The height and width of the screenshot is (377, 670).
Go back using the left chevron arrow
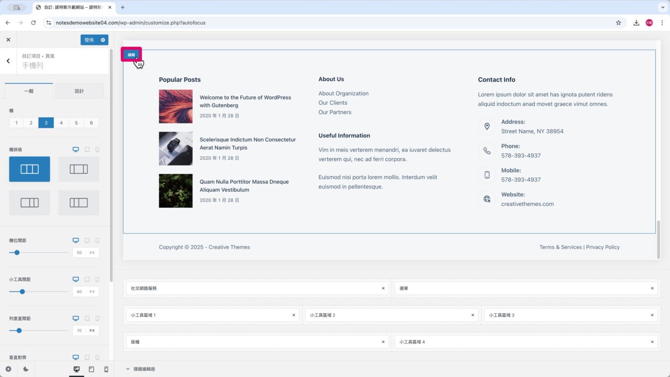[8, 61]
